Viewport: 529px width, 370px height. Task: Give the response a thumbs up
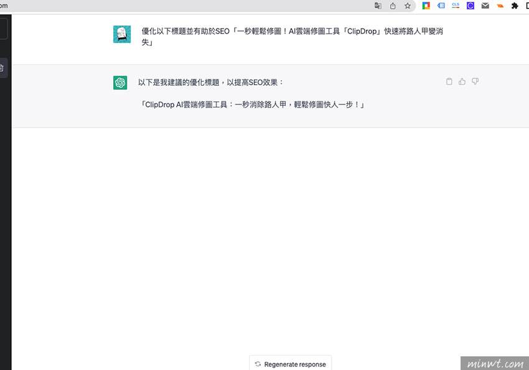pyautogui.click(x=462, y=81)
